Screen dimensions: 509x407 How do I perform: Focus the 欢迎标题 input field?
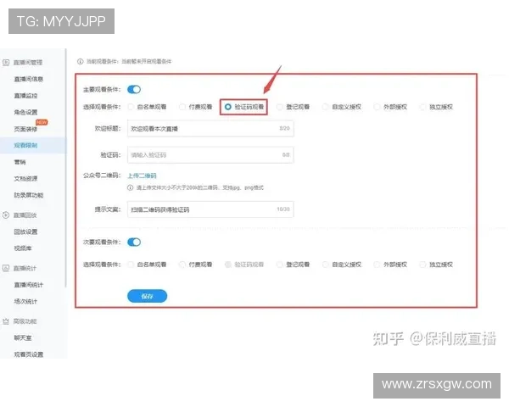coord(210,129)
